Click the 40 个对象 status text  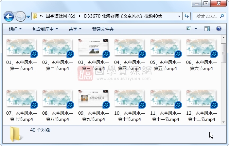click(x=40, y=130)
